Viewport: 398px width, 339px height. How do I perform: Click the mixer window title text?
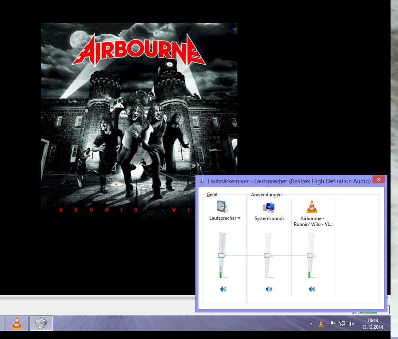point(289,181)
